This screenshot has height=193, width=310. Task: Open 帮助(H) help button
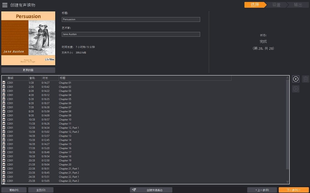point(14,190)
